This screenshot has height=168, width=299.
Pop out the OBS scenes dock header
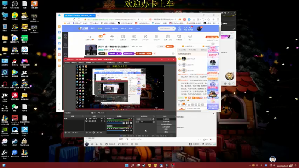pyautogui.click(x=83, y=116)
